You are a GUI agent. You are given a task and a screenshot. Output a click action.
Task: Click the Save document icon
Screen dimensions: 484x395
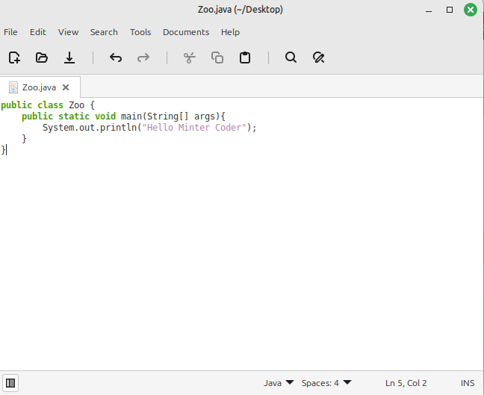click(69, 57)
